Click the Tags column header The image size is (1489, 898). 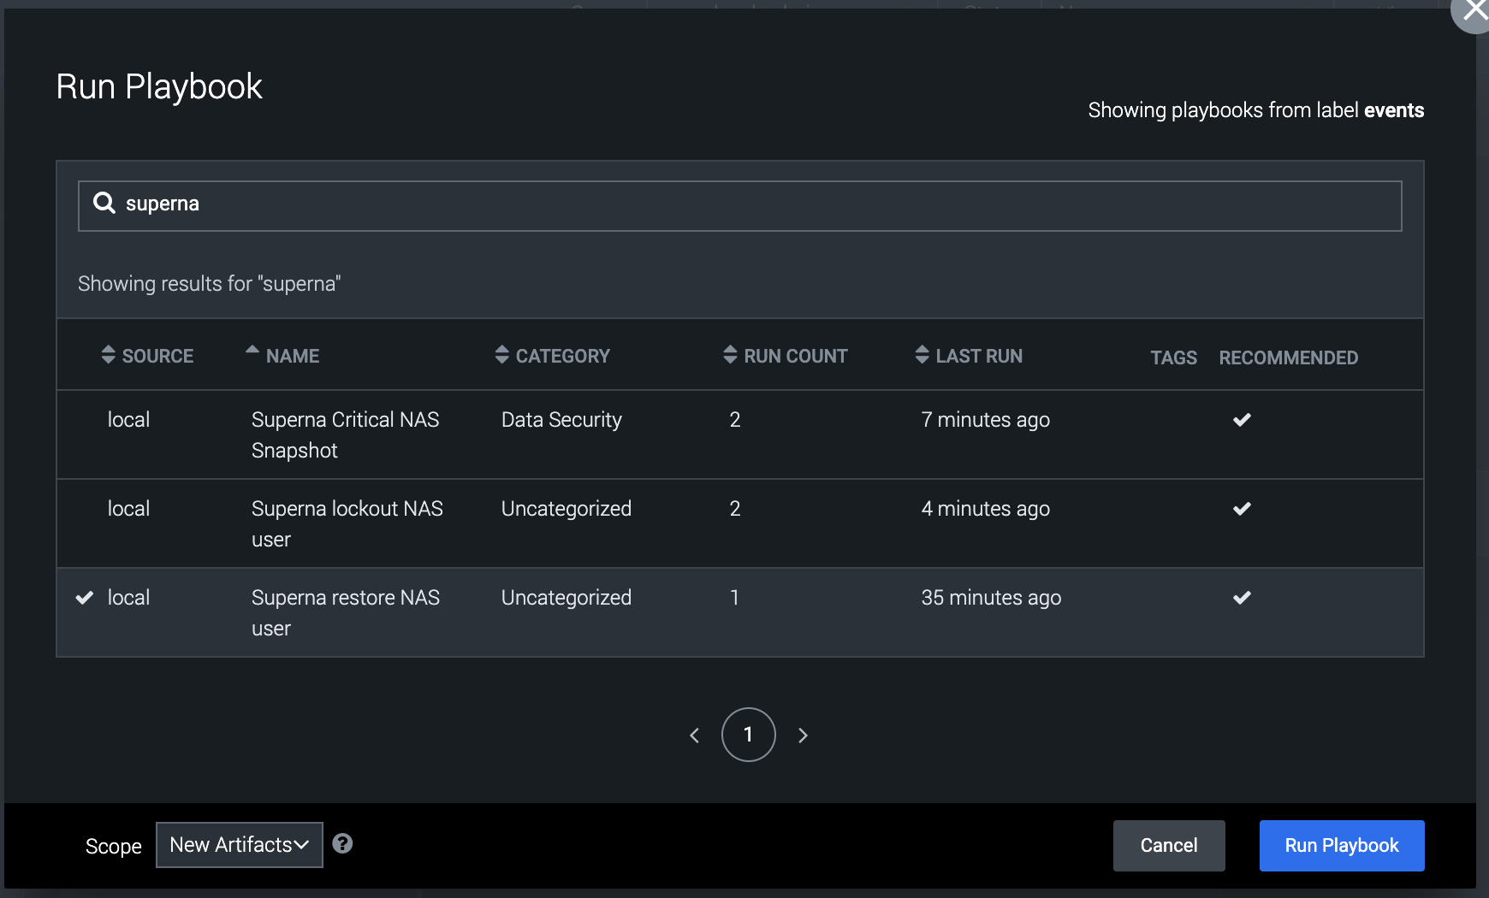[x=1173, y=357]
